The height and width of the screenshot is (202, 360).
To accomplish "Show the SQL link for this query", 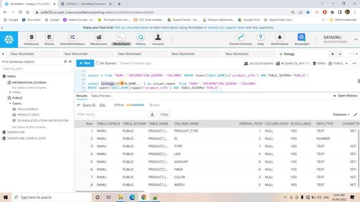I will pyautogui.click(x=102, y=105).
